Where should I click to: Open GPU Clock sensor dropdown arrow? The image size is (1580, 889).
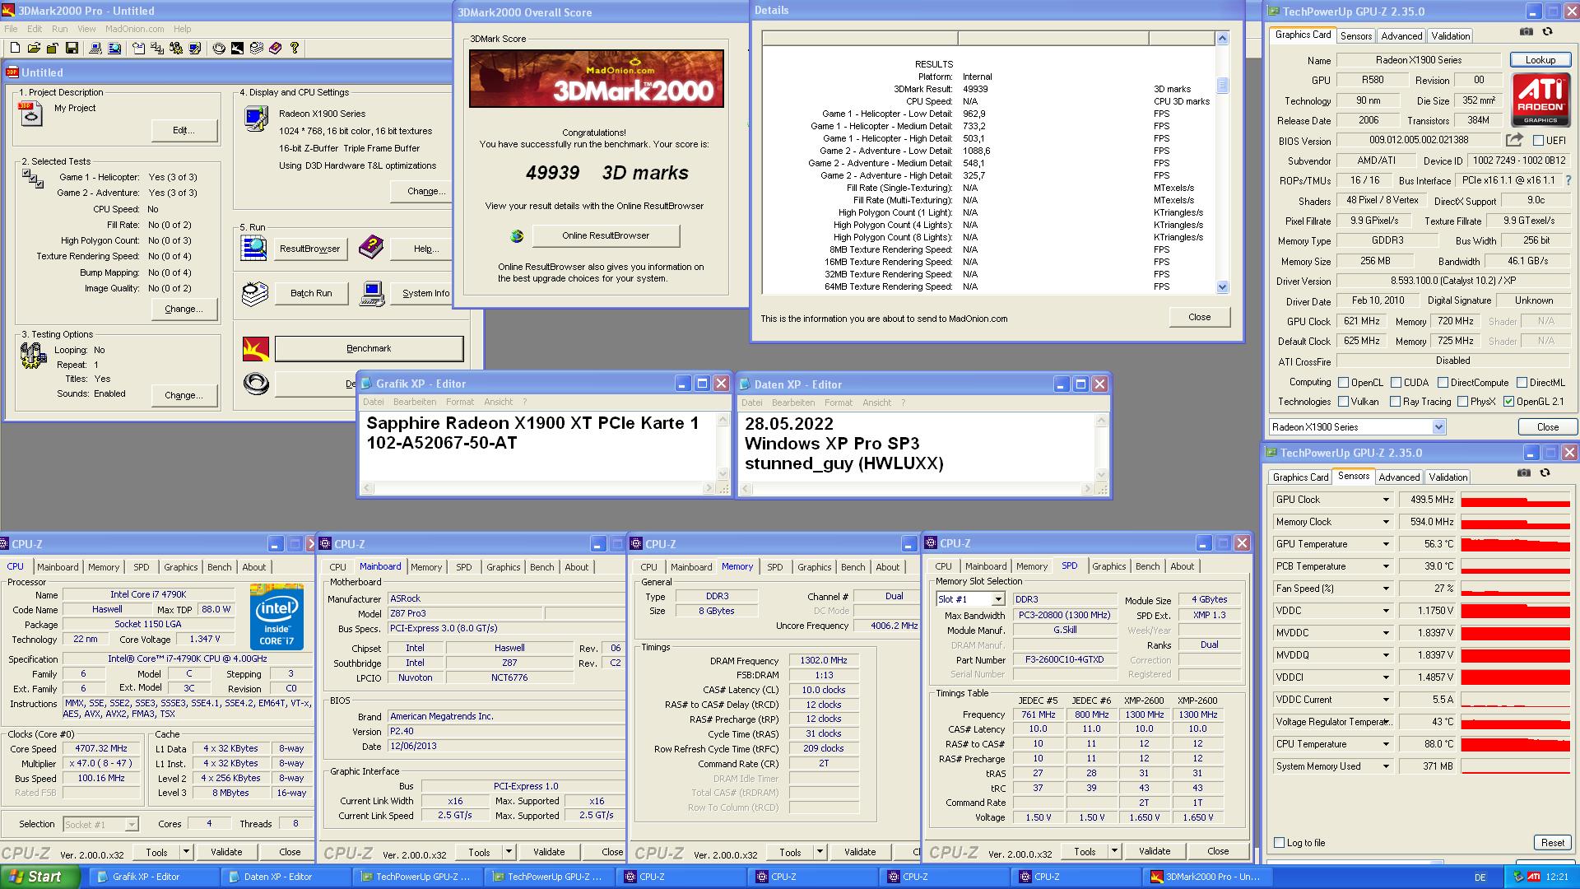coord(1386,500)
